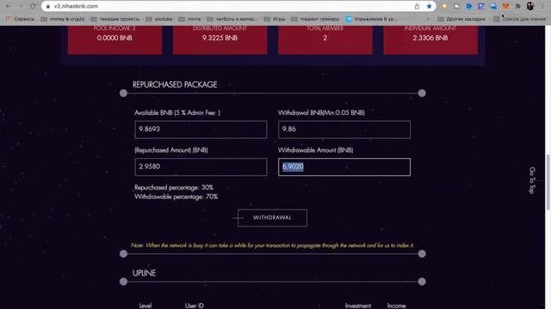Click the TOTAL MEMBER card
The width and height of the screenshot is (551, 309).
325,39
